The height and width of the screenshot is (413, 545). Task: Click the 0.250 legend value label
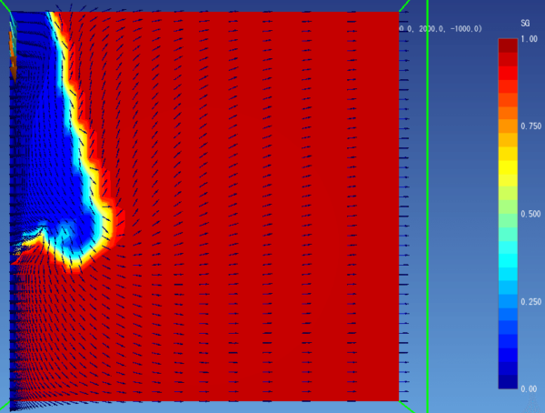(x=531, y=302)
